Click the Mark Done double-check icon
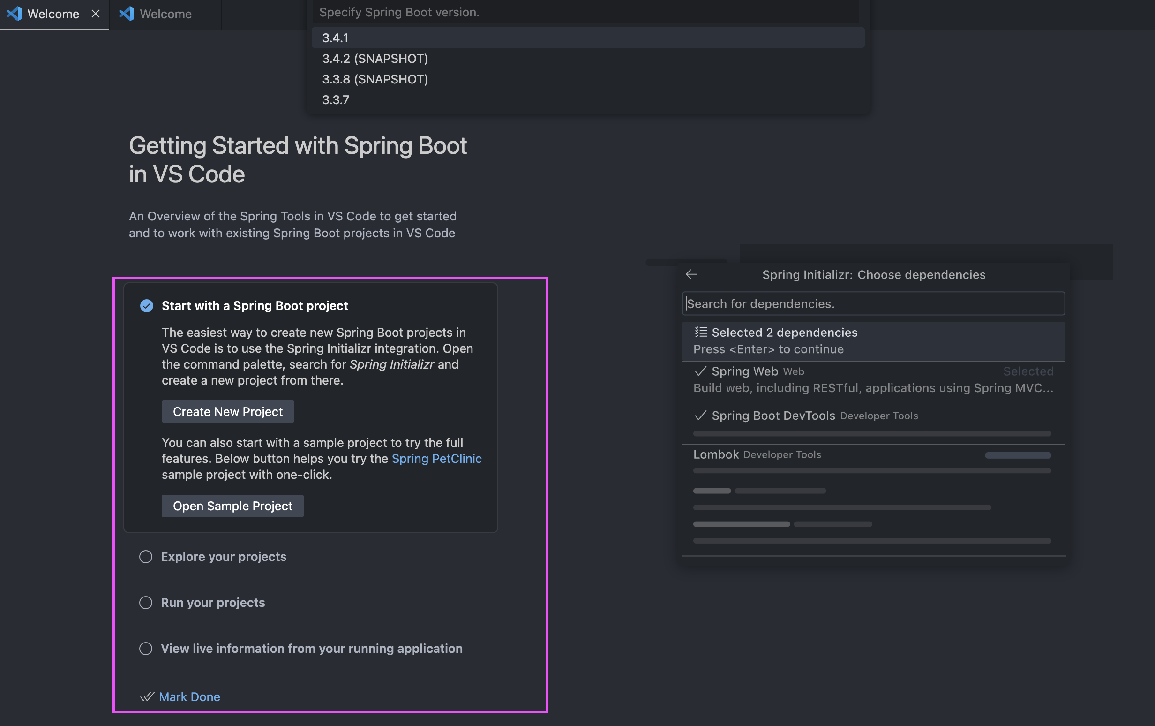 tap(147, 696)
